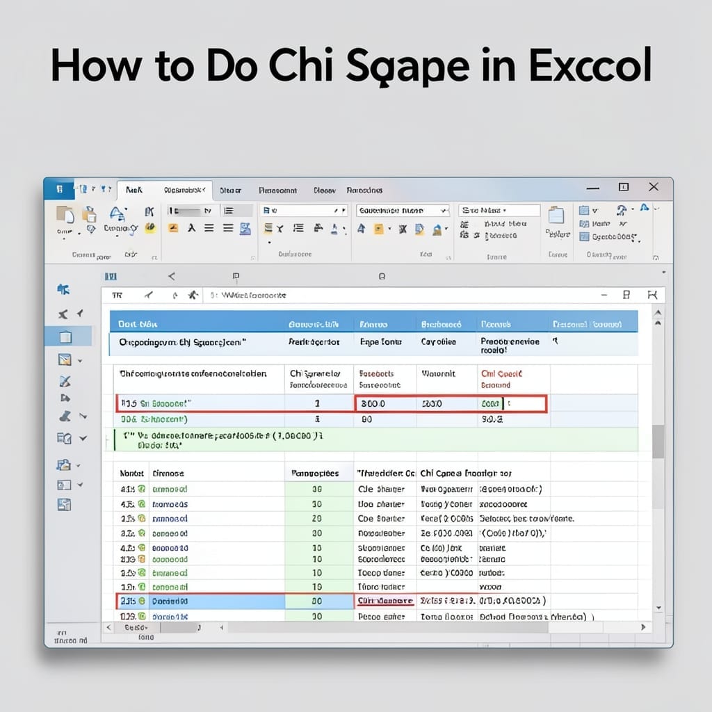Click the horizontal scrollbar right arrow
Screen dimensions: 712x712
pyautogui.click(x=643, y=627)
